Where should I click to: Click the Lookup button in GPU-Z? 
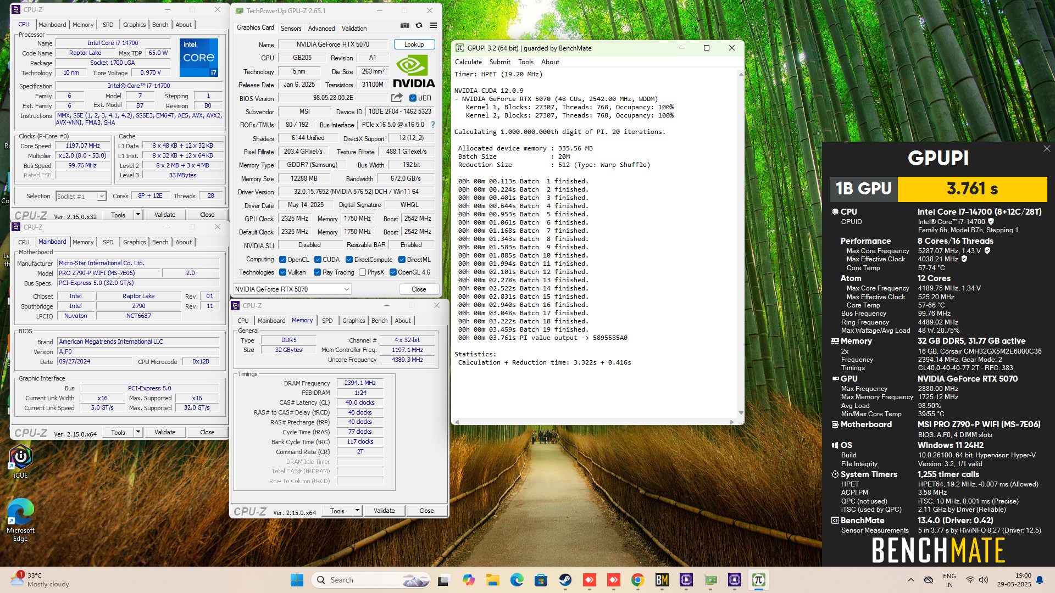coord(414,44)
